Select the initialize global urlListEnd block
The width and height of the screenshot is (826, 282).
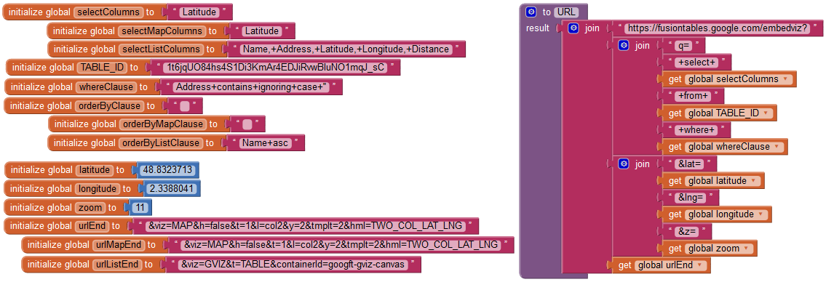pos(221,265)
